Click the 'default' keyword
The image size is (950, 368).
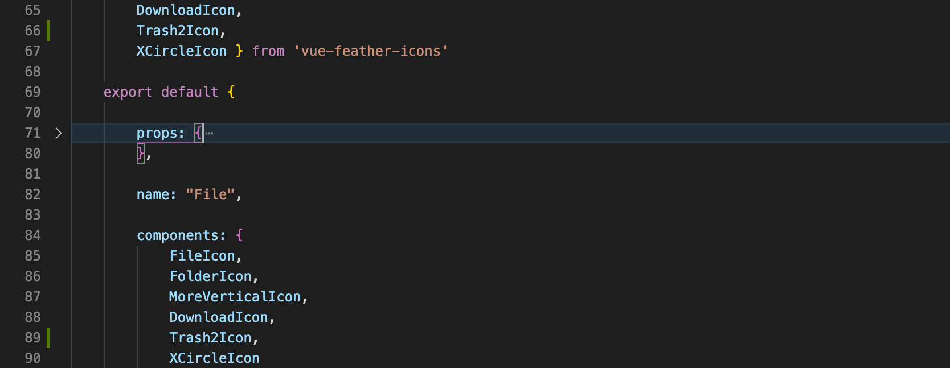[190, 92]
